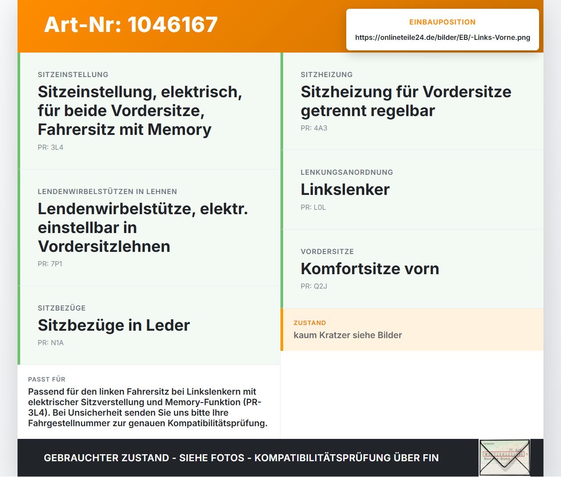
Task: Click the GEBRAUCHTER ZUSTAND footer banner text
Action: 241,458
